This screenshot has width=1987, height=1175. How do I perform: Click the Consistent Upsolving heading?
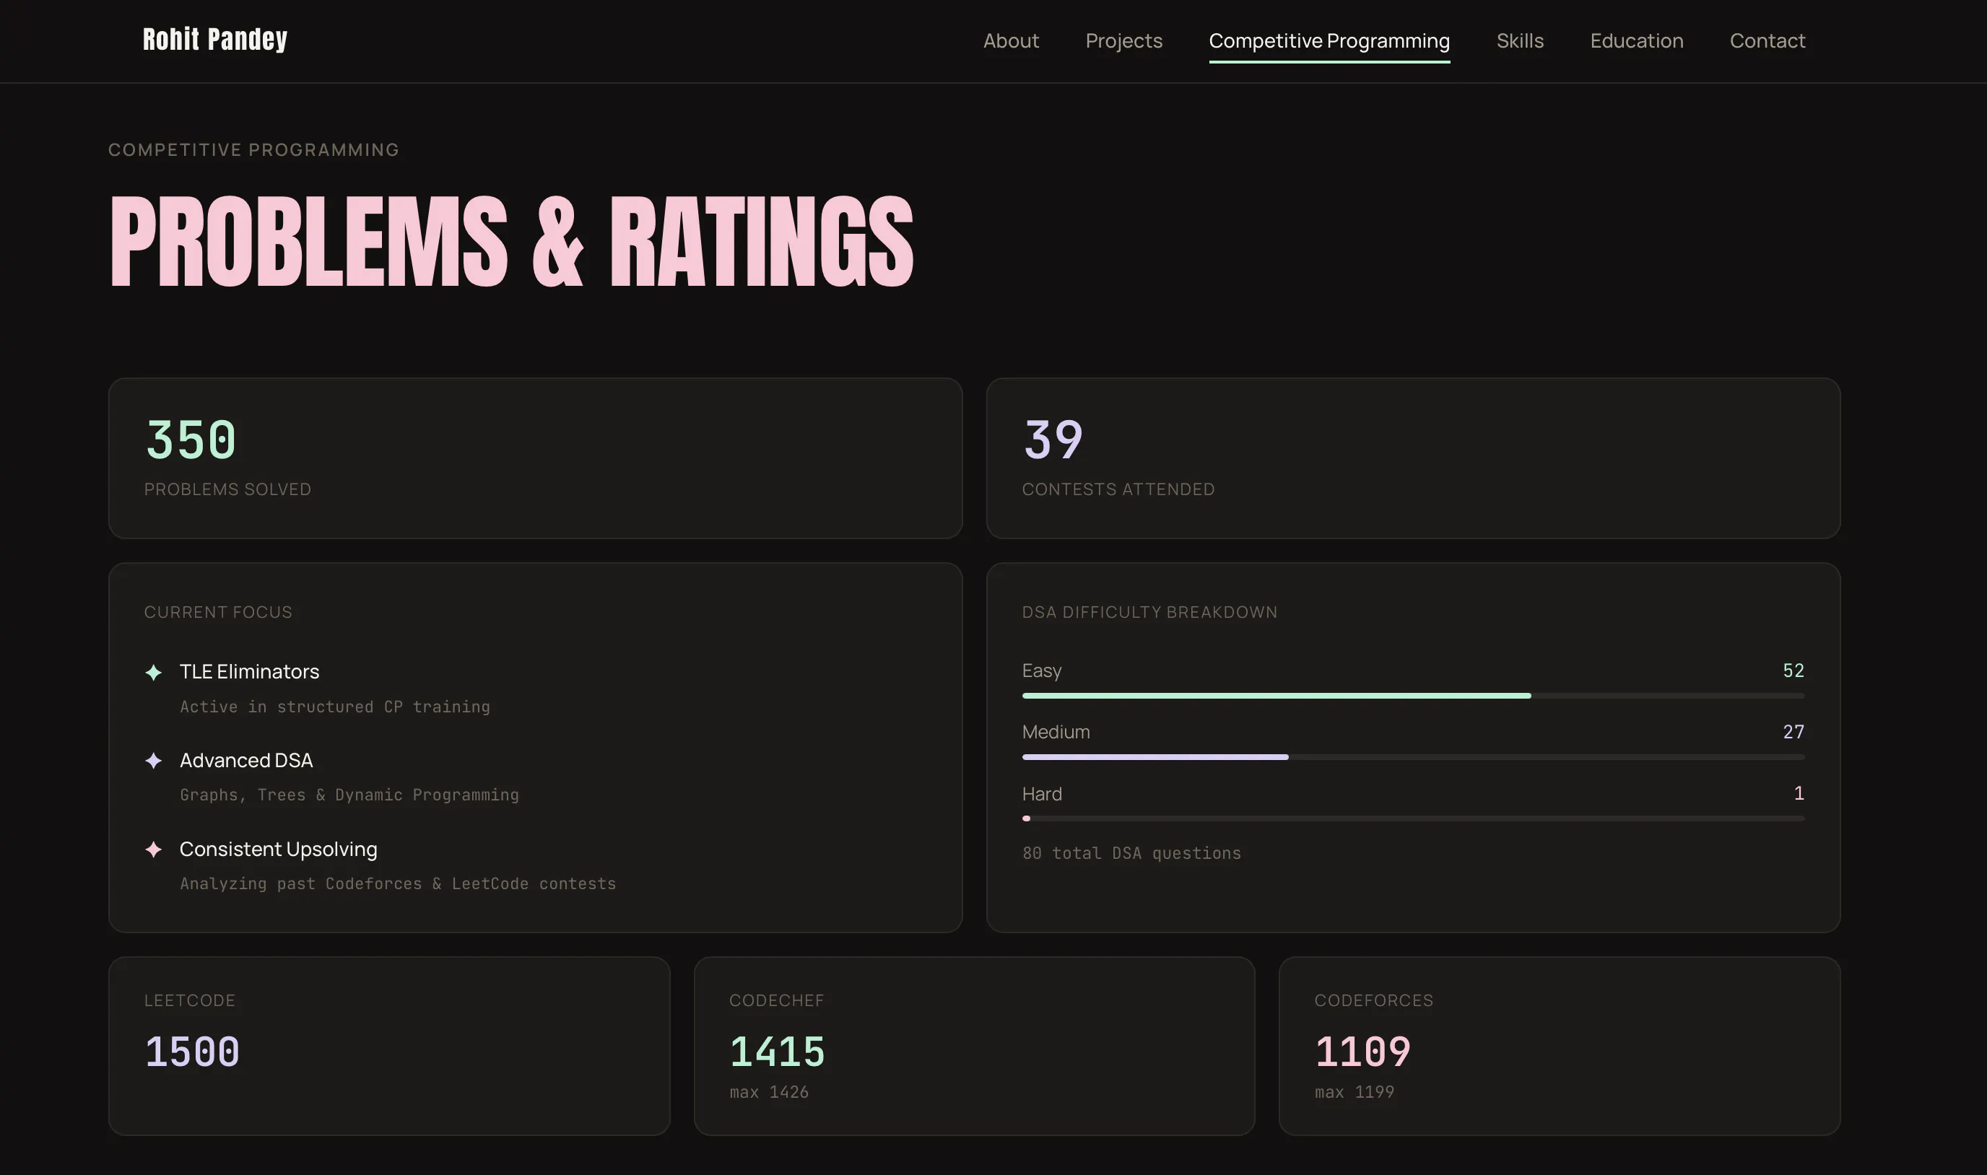278,849
